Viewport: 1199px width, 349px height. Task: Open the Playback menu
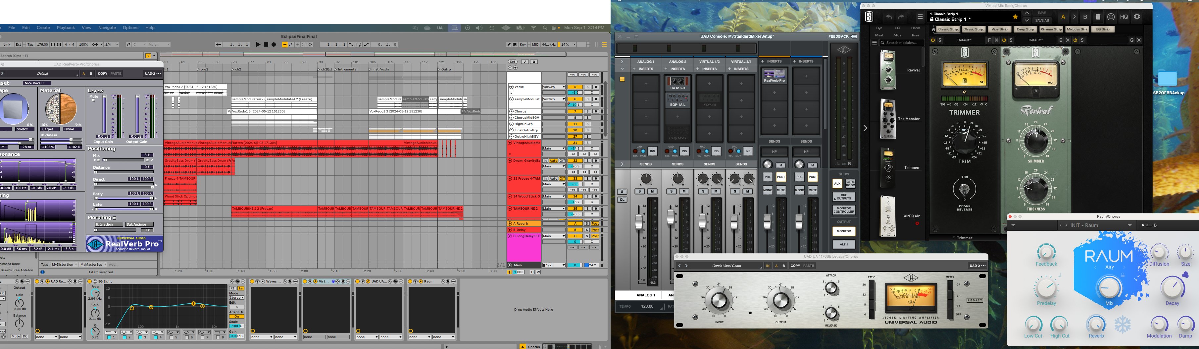(x=66, y=28)
